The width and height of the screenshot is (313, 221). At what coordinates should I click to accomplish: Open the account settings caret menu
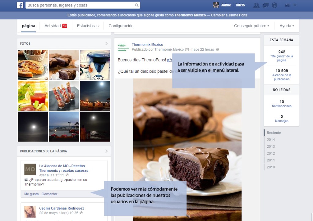[x=294, y=5]
